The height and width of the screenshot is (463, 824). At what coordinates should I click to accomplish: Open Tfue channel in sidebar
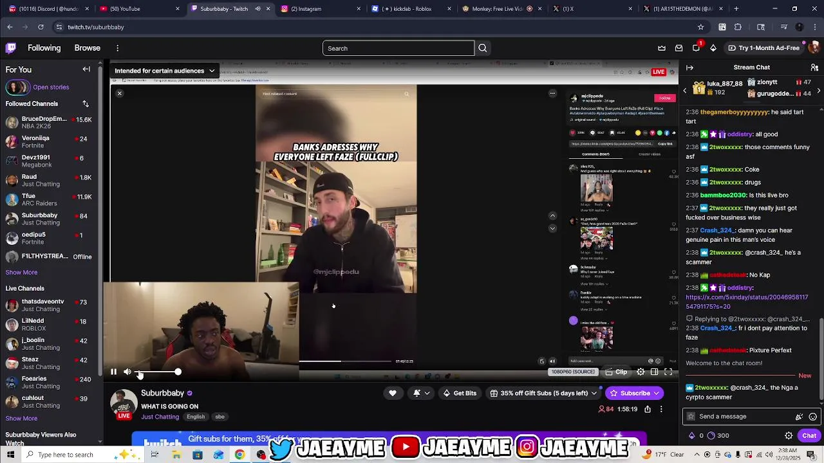tap(51, 200)
